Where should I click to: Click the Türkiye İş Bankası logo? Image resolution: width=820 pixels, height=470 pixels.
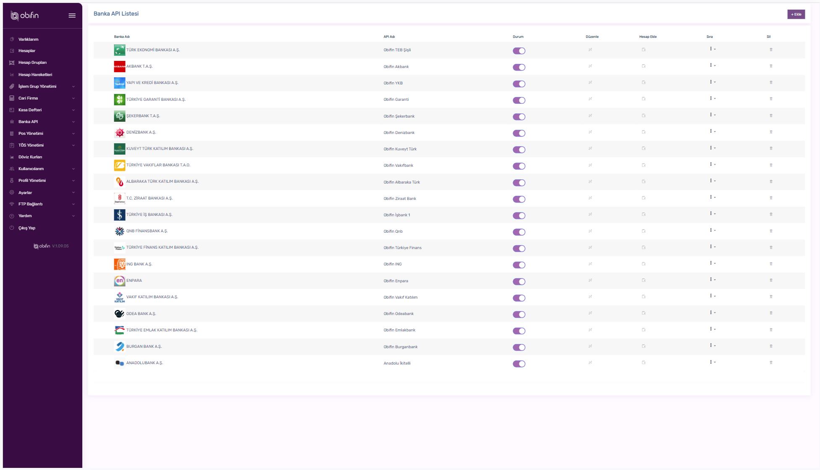119,215
